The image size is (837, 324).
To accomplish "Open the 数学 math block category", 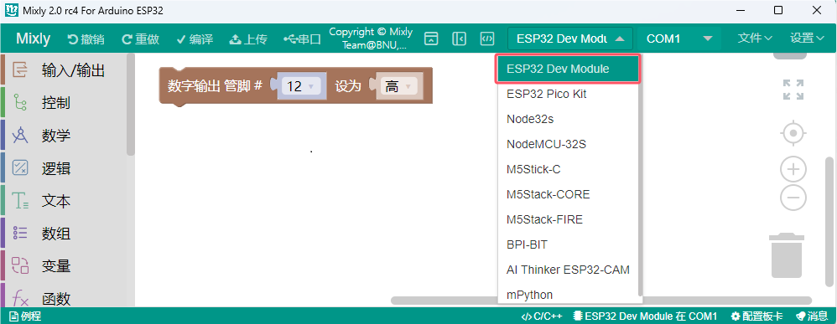I will click(x=63, y=136).
